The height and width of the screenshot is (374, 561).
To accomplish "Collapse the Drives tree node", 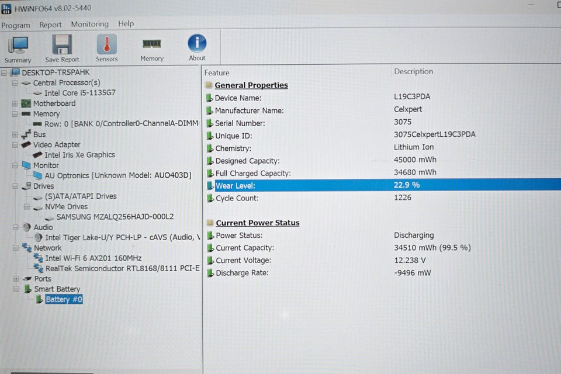I will (x=15, y=186).
